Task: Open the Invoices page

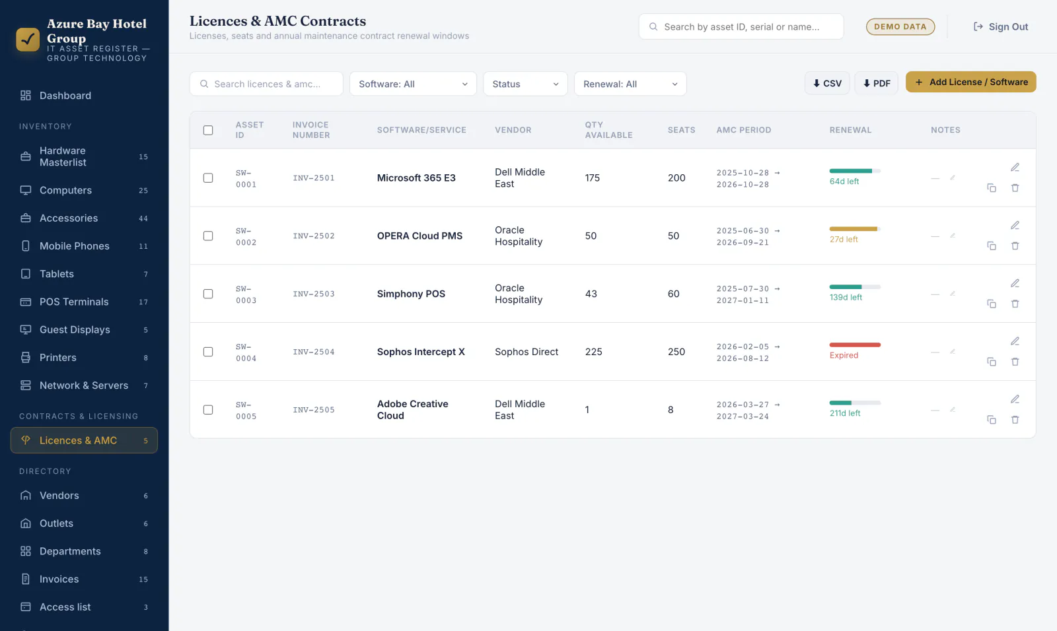Action: tap(84, 580)
